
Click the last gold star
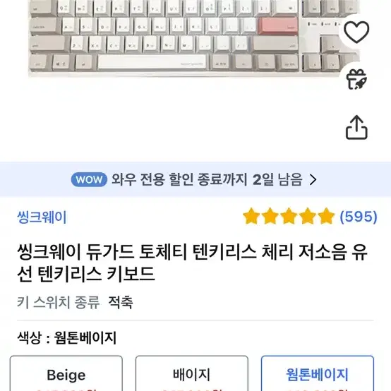(x=326, y=216)
